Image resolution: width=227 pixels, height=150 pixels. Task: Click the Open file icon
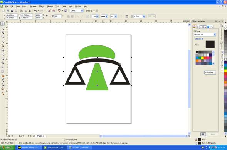pyautogui.click(x=8, y=11)
